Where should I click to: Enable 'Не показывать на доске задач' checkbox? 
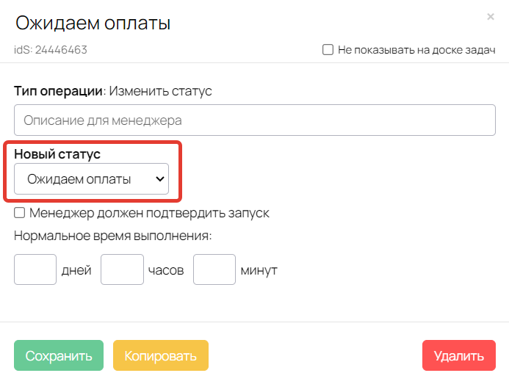[328, 50]
